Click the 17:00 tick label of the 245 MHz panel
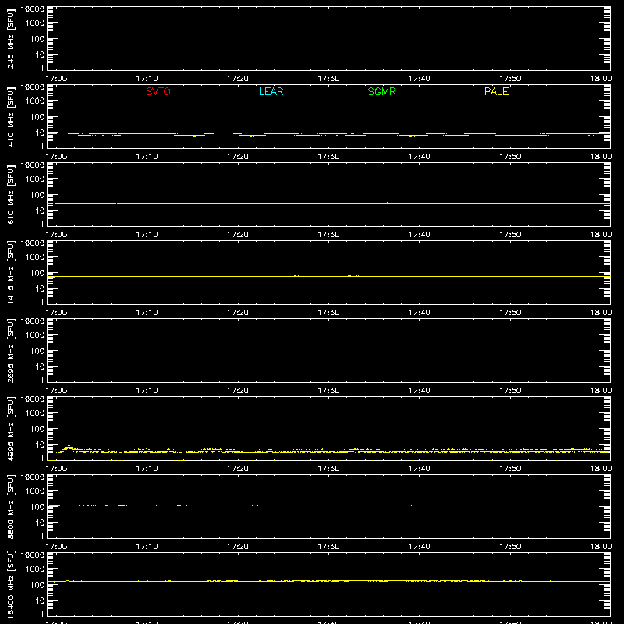 (x=56, y=79)
